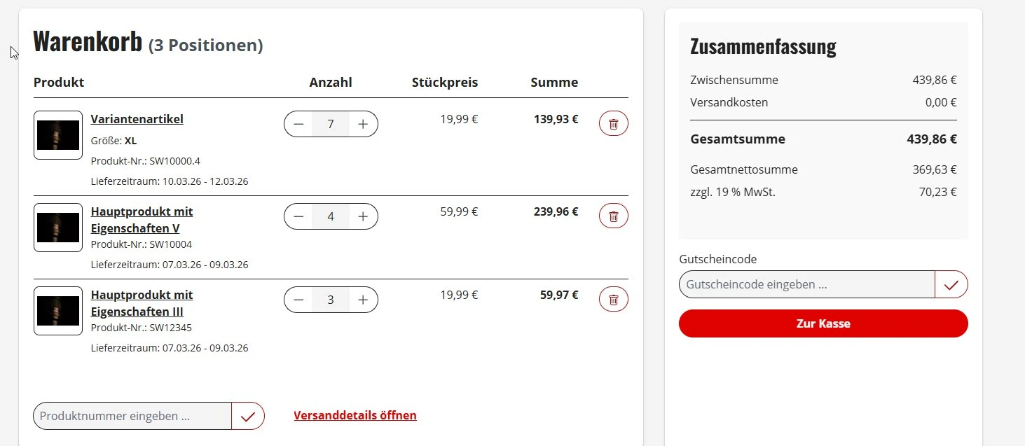Open the Variantenartikel product page

tap(137, 119)
